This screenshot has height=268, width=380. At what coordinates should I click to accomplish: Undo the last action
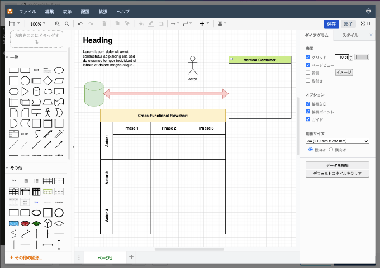pos(80,24)
